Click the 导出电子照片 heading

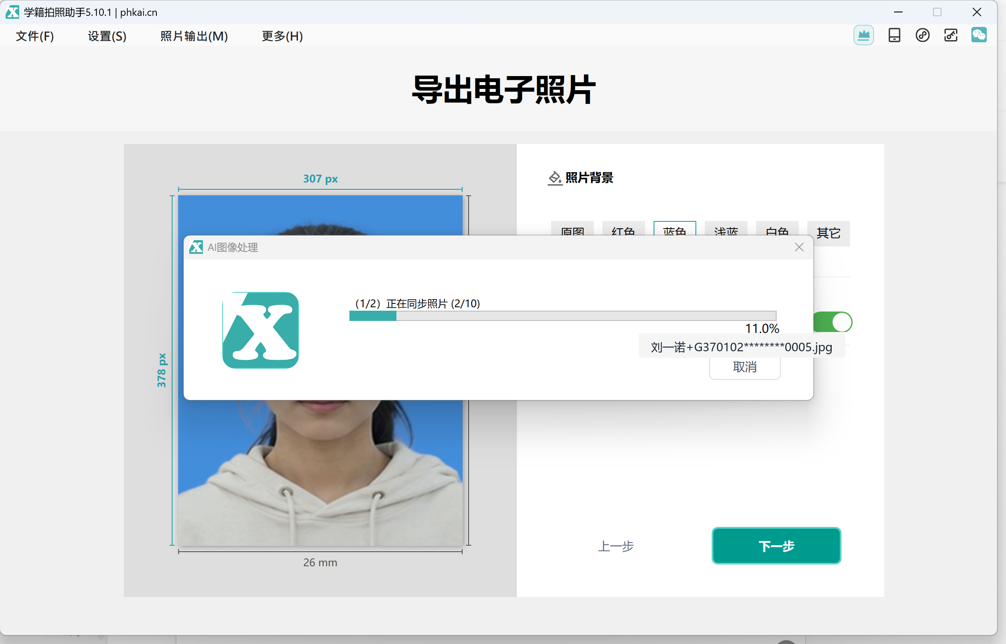[503, 89]
